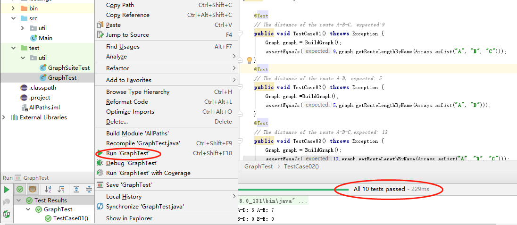Select TestCase01() in test results
The height and width of the screenshot is (225, 517).
coord(71,218)
